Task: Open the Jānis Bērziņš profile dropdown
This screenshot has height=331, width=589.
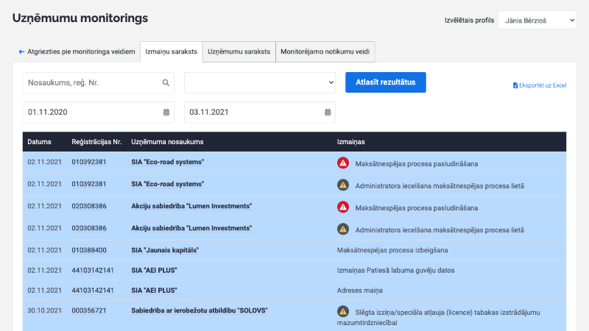Action: coord(537,20)
